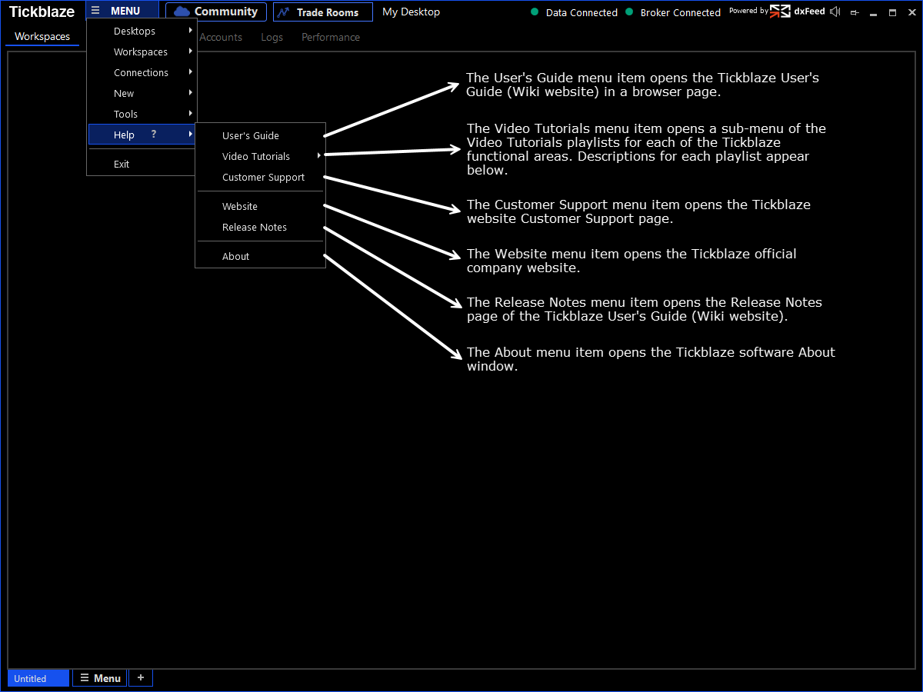Expand arrow beside New

pyautogui.click(x=190, y=92)
